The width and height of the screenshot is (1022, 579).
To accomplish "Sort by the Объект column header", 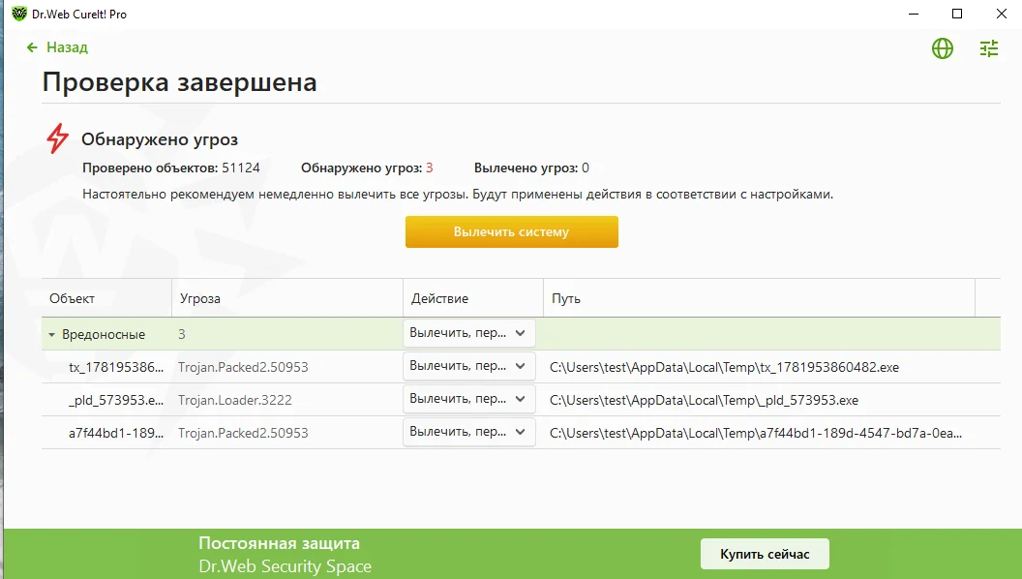I will click(106, 298).
